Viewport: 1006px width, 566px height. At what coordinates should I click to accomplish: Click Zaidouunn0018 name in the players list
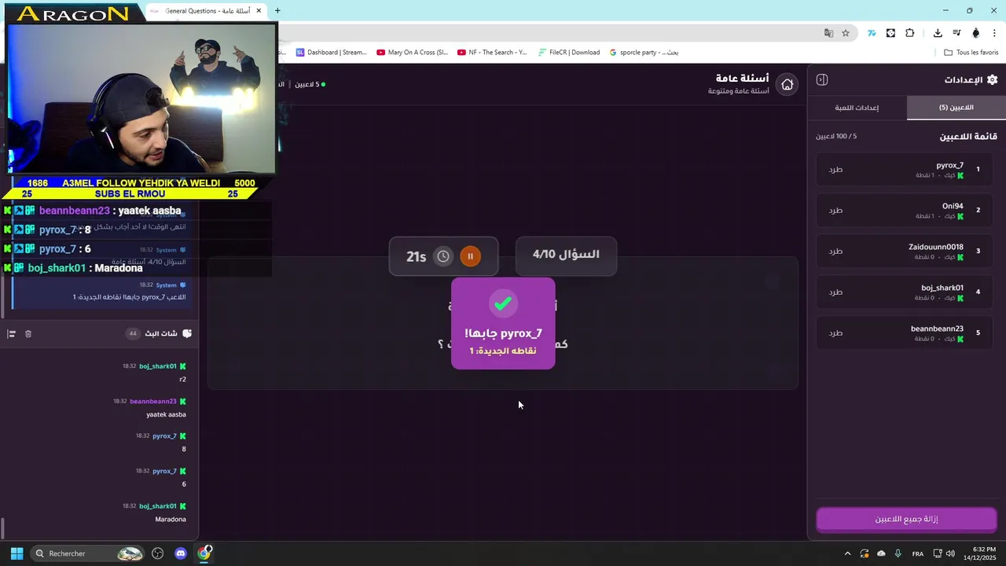[936, 247]
